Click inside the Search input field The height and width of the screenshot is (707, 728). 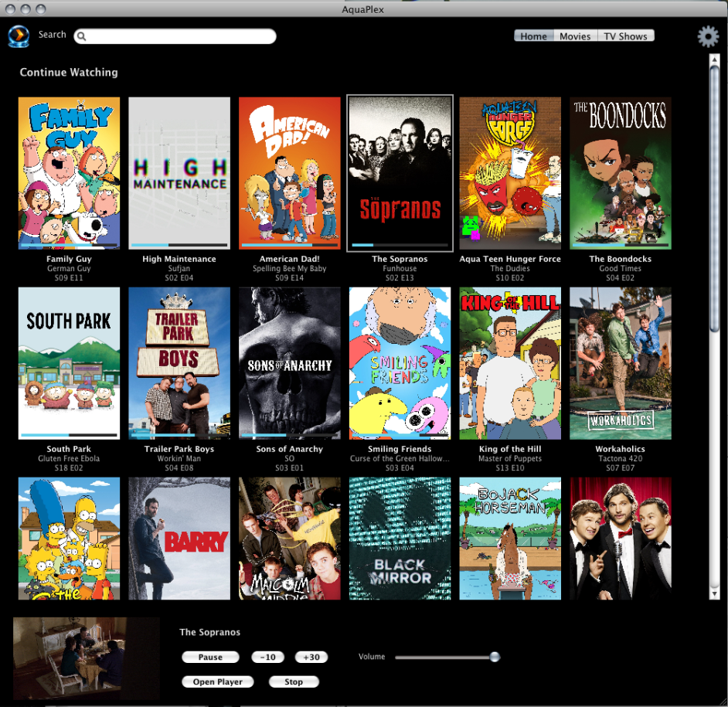pos(175,36)
